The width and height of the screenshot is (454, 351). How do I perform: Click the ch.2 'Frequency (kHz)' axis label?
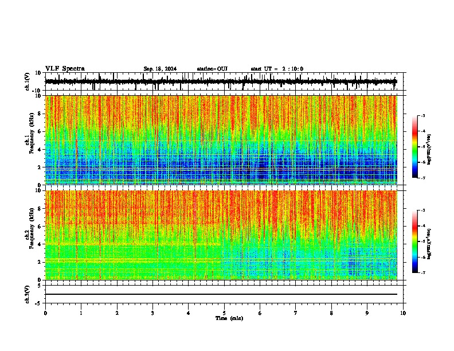(32, 228)
